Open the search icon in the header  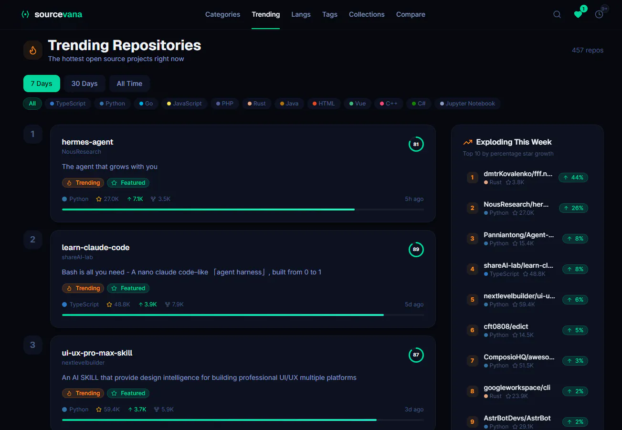click(x=557, y=14)
